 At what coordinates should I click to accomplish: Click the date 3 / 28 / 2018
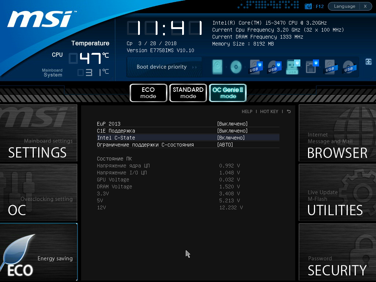(x=157, y=43)
